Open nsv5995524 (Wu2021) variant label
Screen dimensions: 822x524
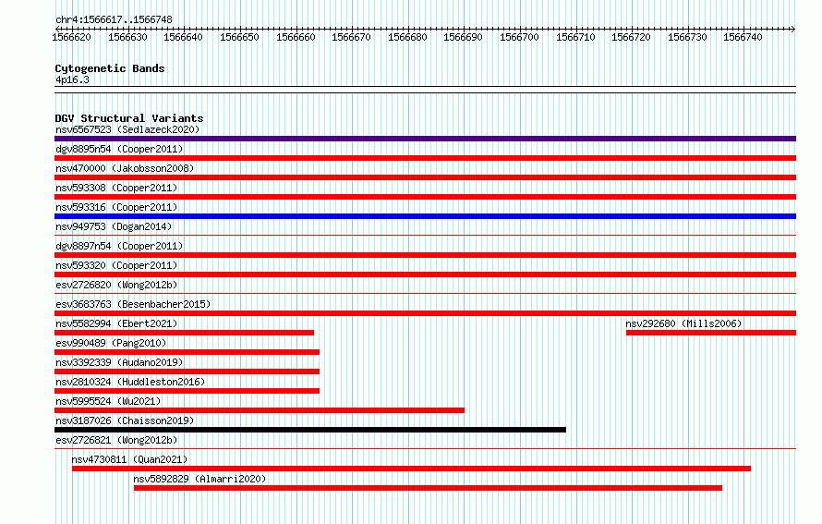tap(108, 401)
